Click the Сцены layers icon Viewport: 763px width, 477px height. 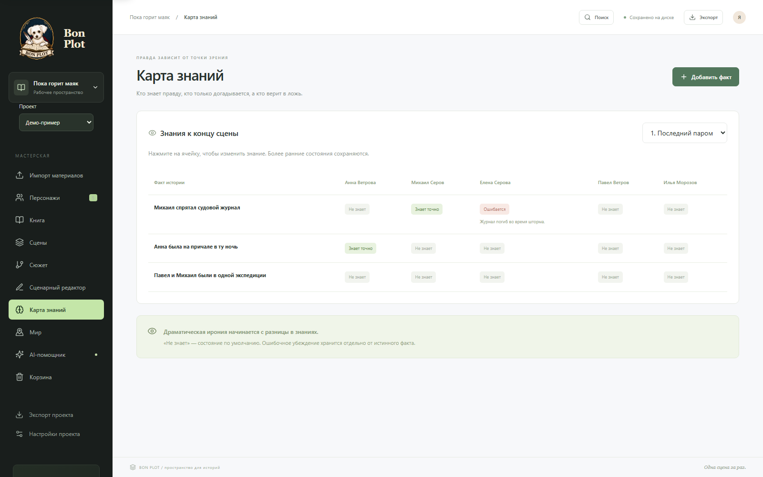[20, 242]
